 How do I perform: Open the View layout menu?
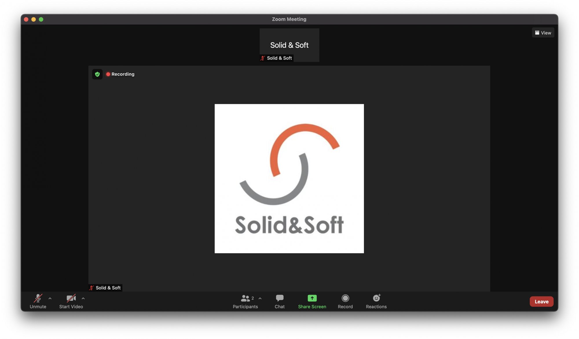[543, 33]
